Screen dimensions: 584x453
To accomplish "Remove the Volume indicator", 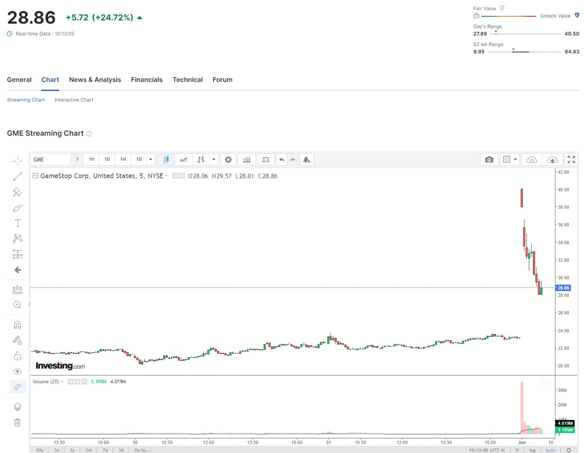I will tap(84, 382).
